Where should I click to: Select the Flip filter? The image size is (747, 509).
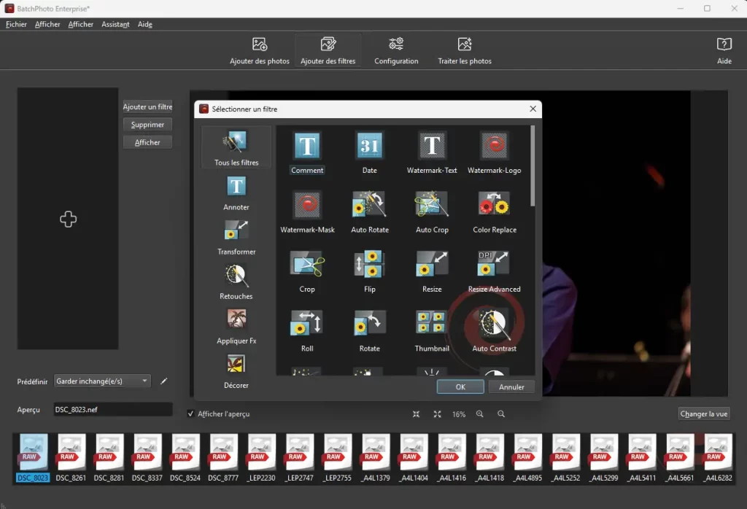(370, 264)
